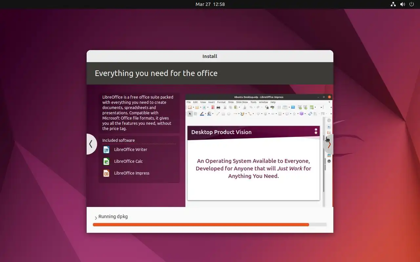This screenshot has width=420, height=262.
Task: Click the LibreOffice Writer icon
Action: click(x=106, y=150)
